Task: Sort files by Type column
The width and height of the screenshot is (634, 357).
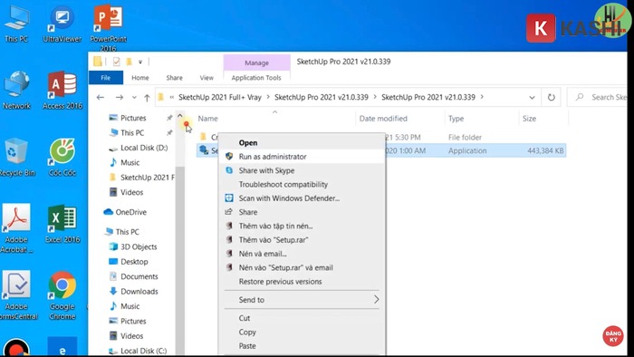Action: tap(456, 119)
